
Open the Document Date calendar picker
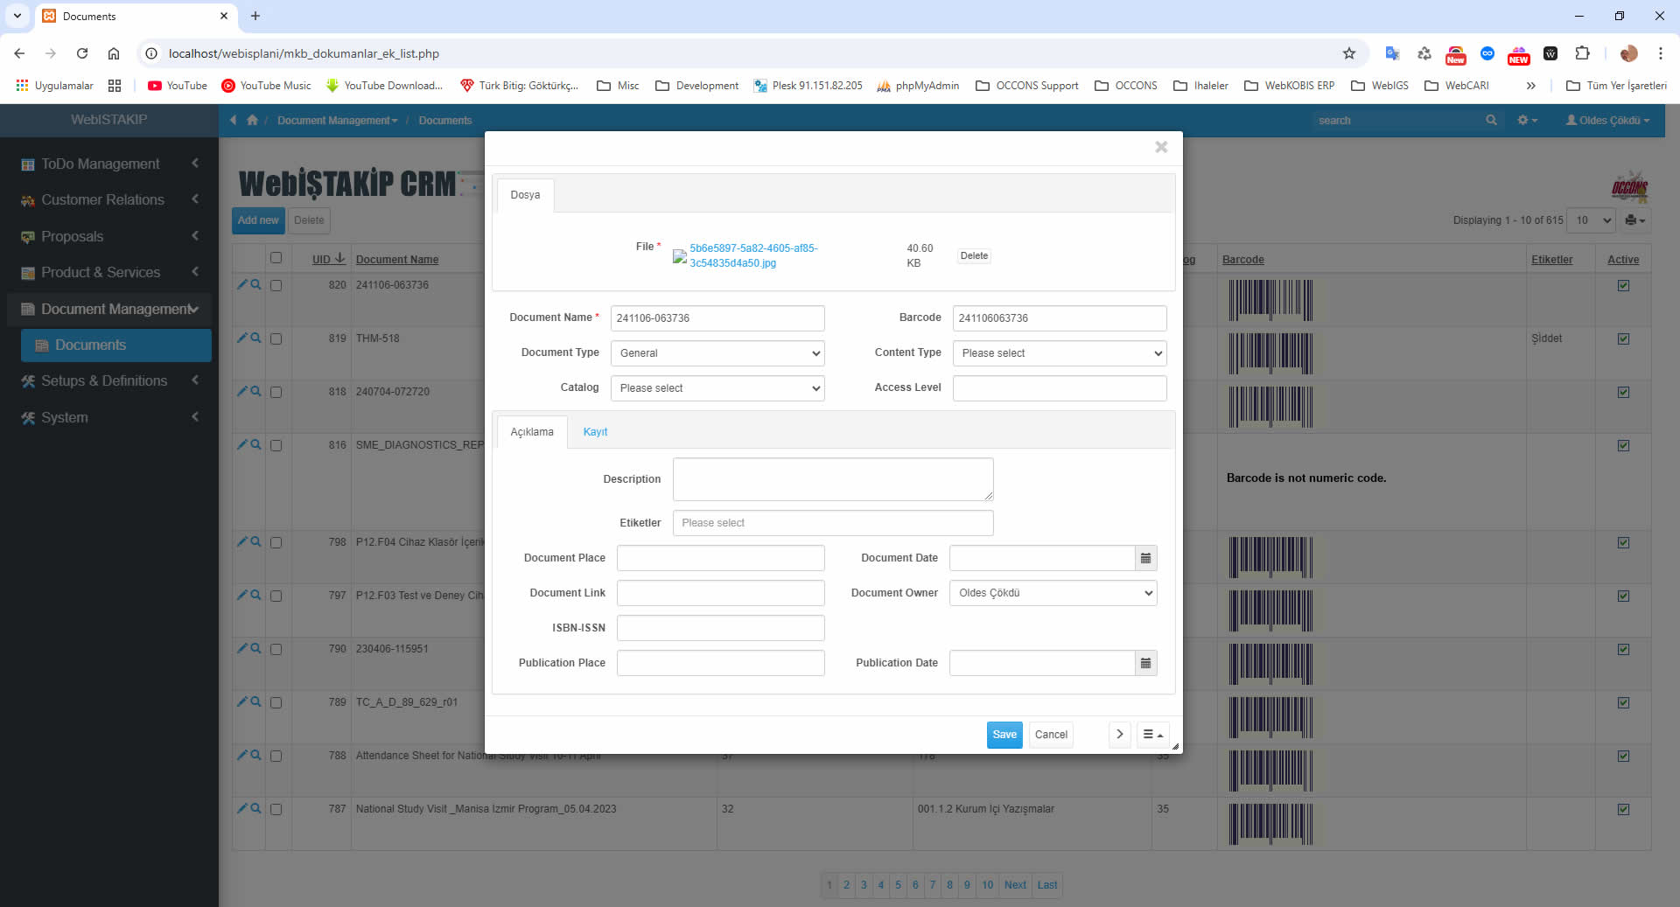click(1145, 558)
